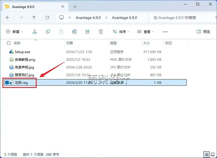This screenshot has width=217, height=158.
Task: Click the date 2024/11/25 1:36
Action: [79, 52]
